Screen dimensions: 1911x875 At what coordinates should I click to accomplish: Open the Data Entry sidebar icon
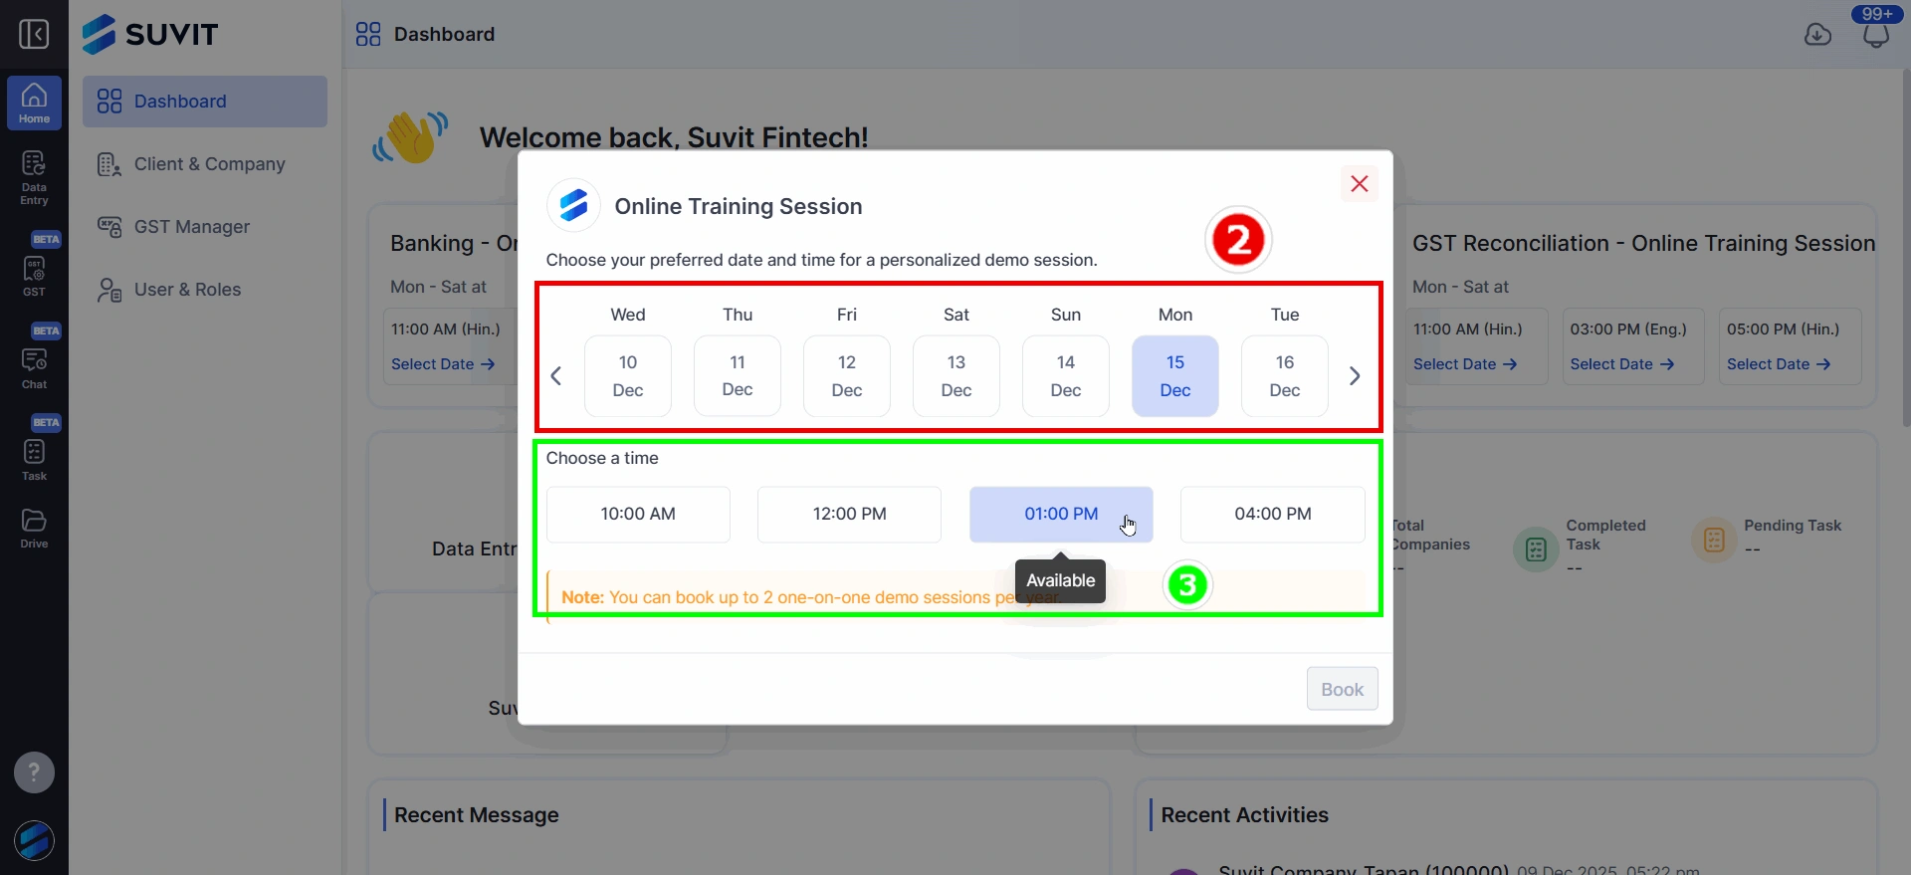pyautogui.click(x=34, y=177)
